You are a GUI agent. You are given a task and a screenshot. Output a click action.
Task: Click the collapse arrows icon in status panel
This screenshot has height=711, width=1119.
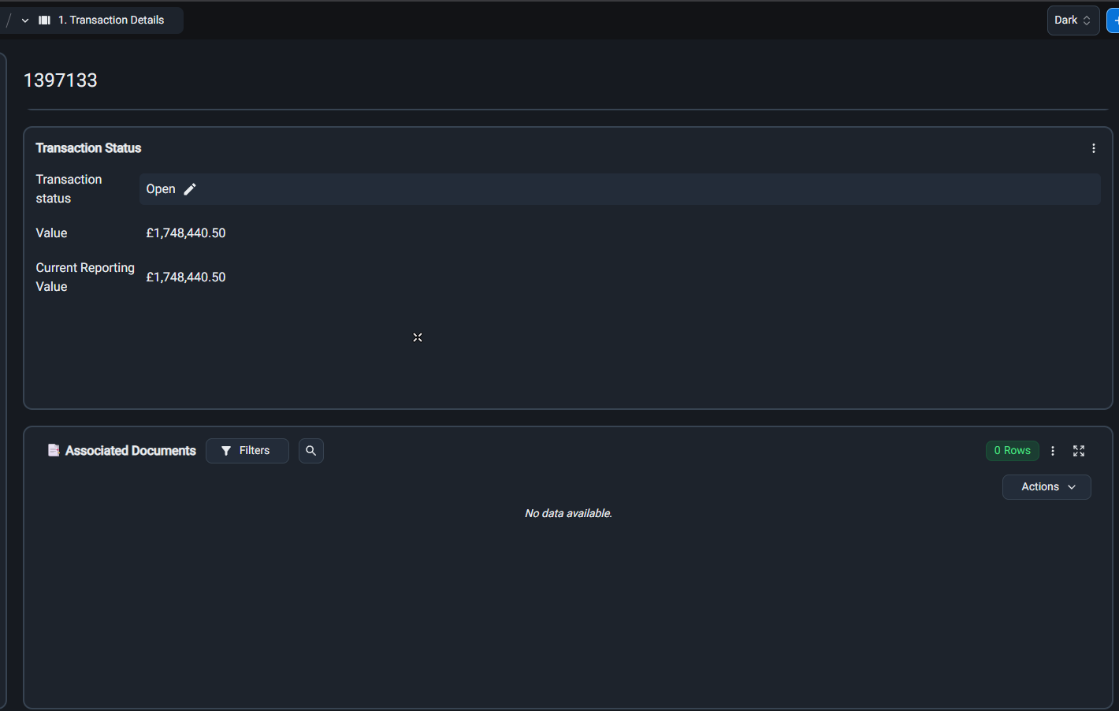coord(418,337)
